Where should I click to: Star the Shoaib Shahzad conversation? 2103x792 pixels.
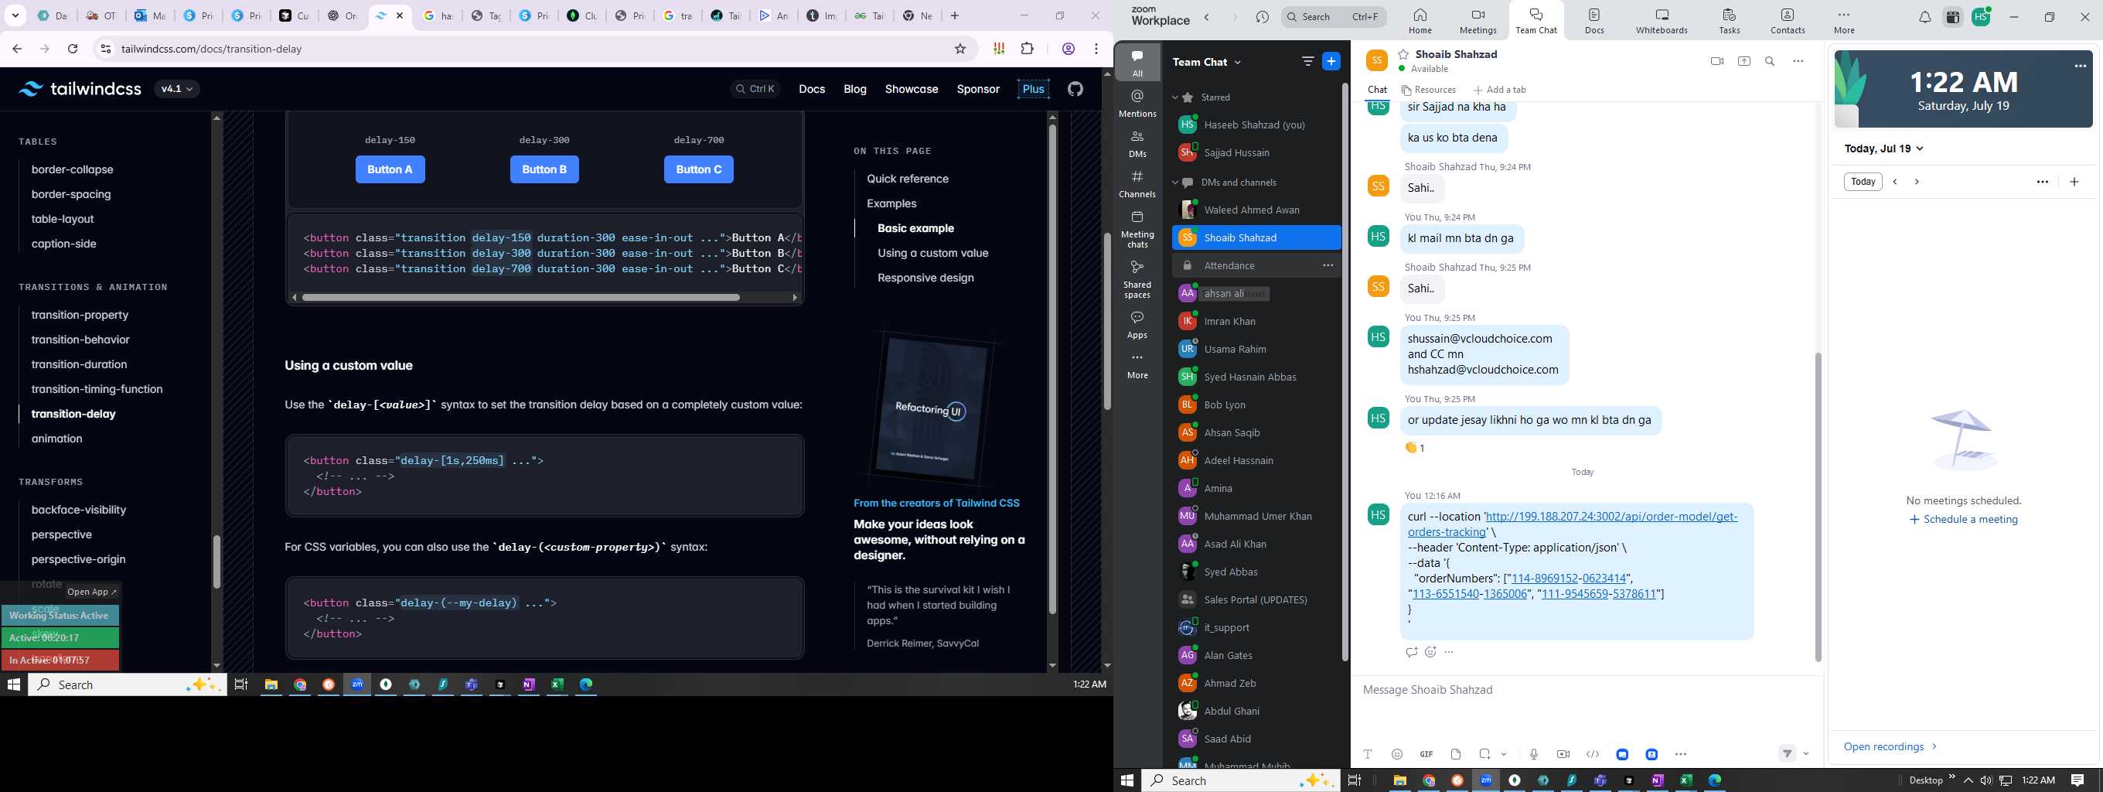click(x=1403, y=55)
